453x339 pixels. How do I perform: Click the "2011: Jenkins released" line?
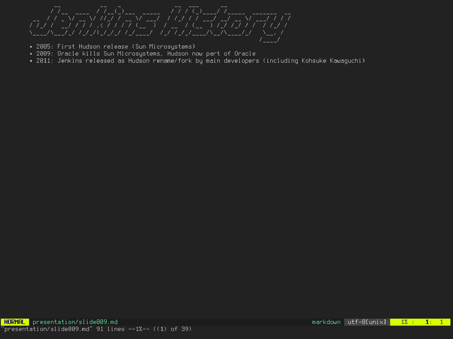tap(197, 60)
